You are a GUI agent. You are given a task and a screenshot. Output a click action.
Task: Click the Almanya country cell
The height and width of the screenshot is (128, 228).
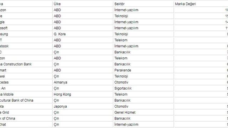(x=60, y=82)
